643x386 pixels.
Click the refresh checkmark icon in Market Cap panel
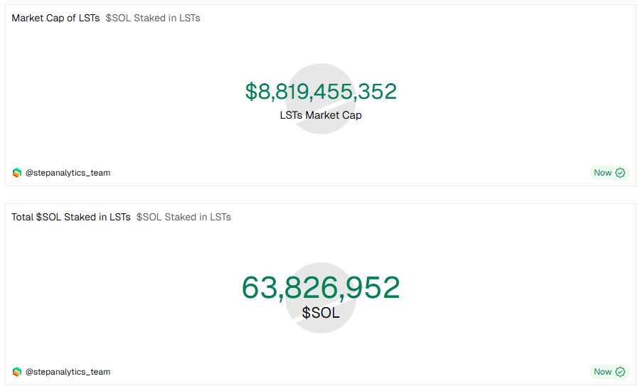[620, 173]
